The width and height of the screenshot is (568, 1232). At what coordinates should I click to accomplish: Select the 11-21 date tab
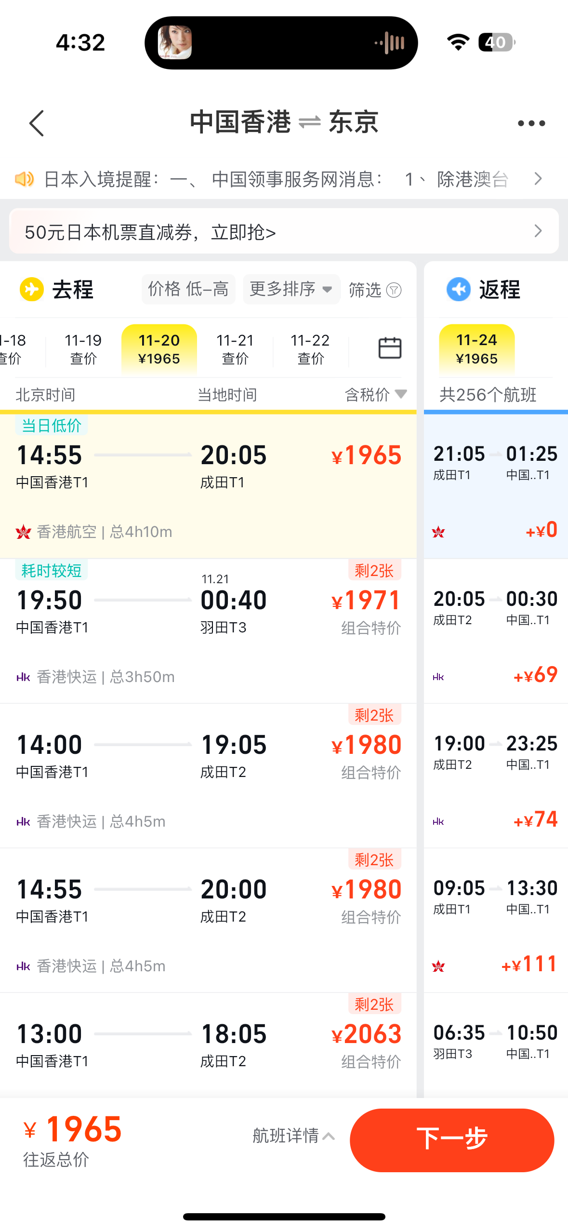235,349
